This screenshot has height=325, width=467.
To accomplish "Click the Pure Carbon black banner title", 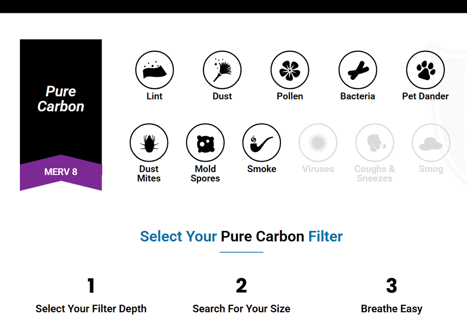I will point(61,99).
